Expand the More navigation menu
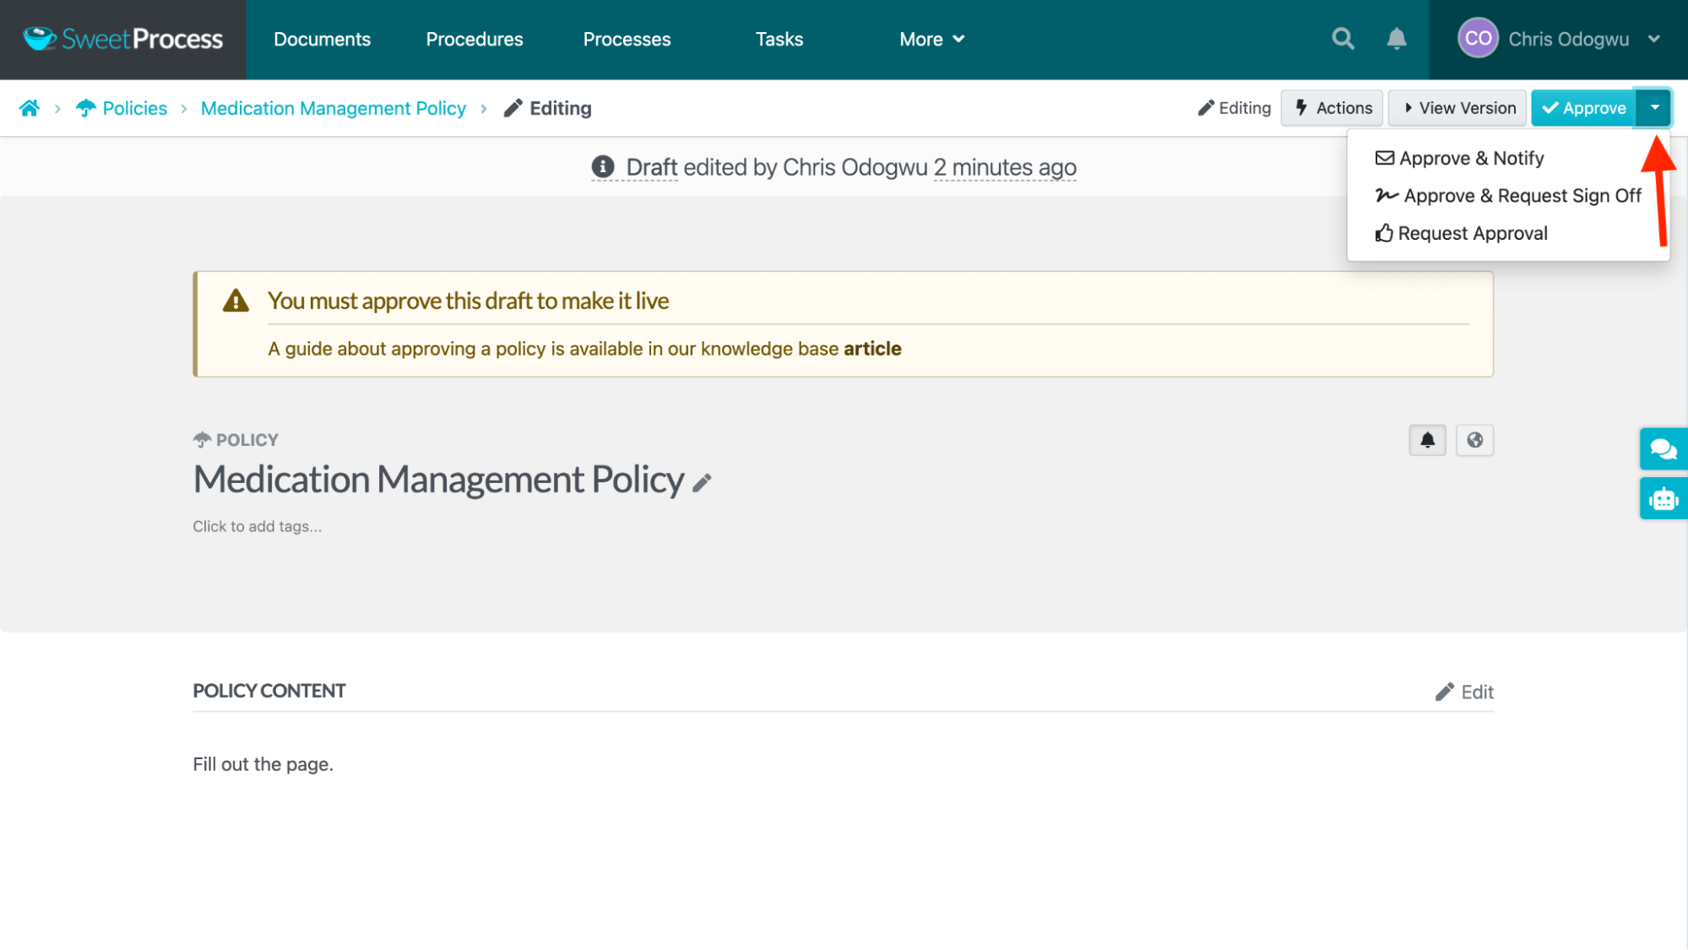This screenshot has width=1688, height=950. click(931, 39)
